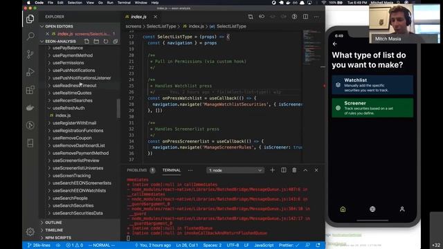Open panel tabs overflow ellipsis
The width and height of the screenshot is (443, 249).
tap(190, 170)
